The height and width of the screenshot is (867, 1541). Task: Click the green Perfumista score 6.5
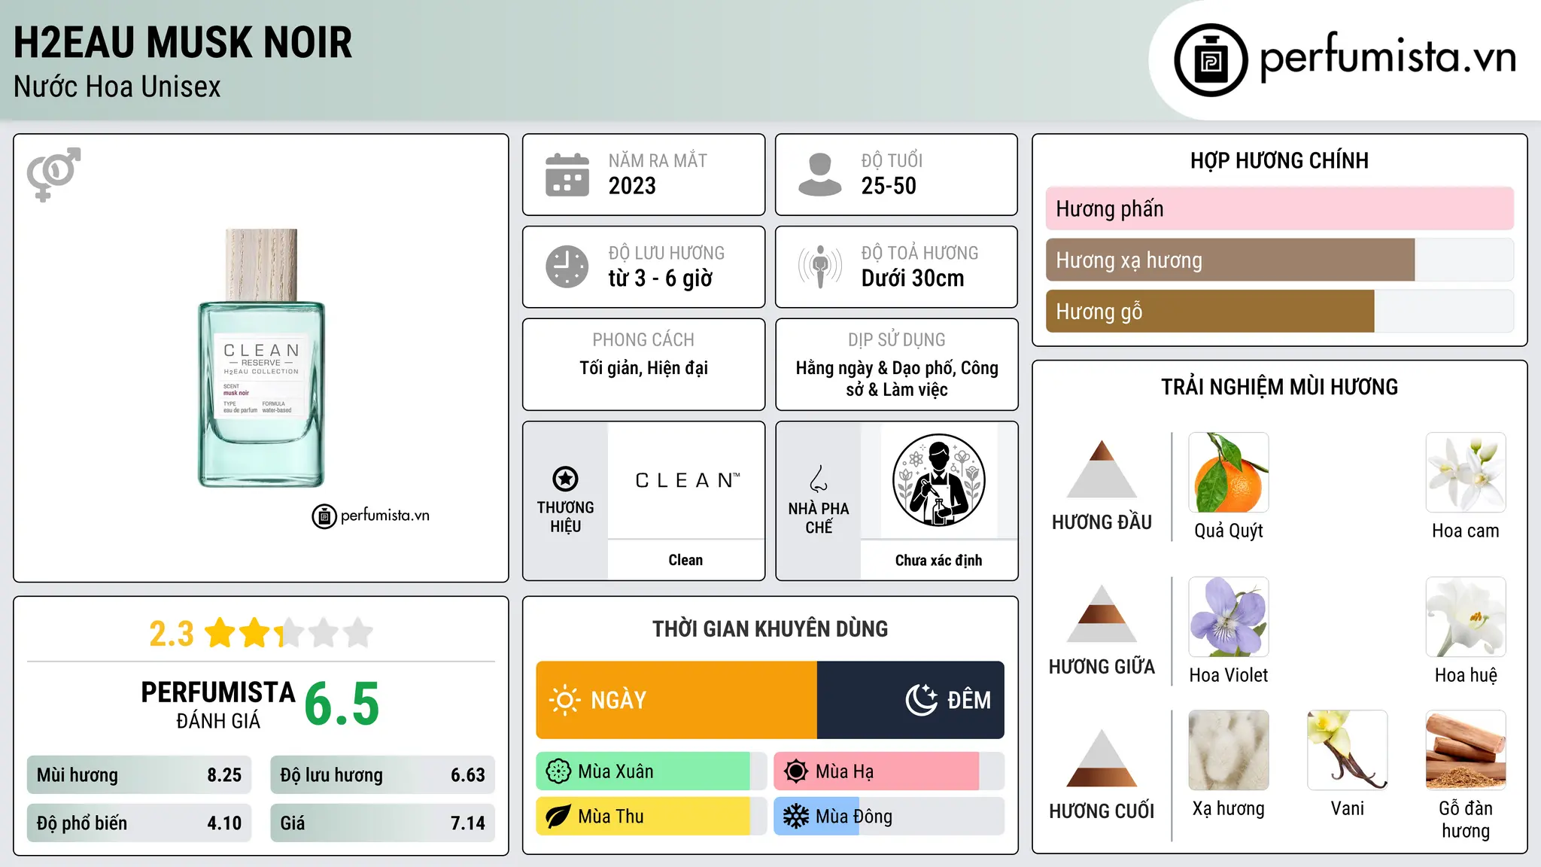(x=342, y=704)
